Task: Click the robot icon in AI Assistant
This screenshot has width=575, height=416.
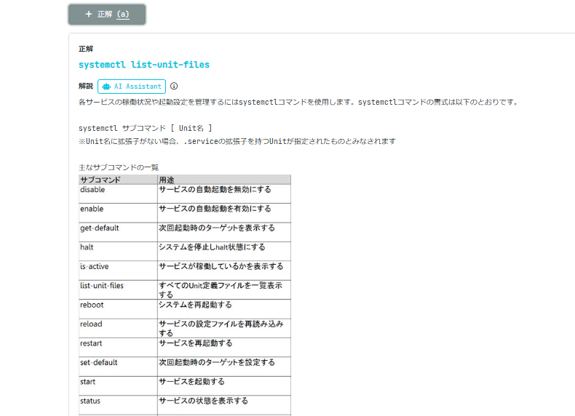Action: click(107, 87)
